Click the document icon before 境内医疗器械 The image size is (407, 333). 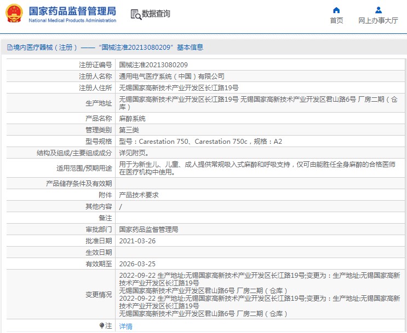tap(10, 47)
